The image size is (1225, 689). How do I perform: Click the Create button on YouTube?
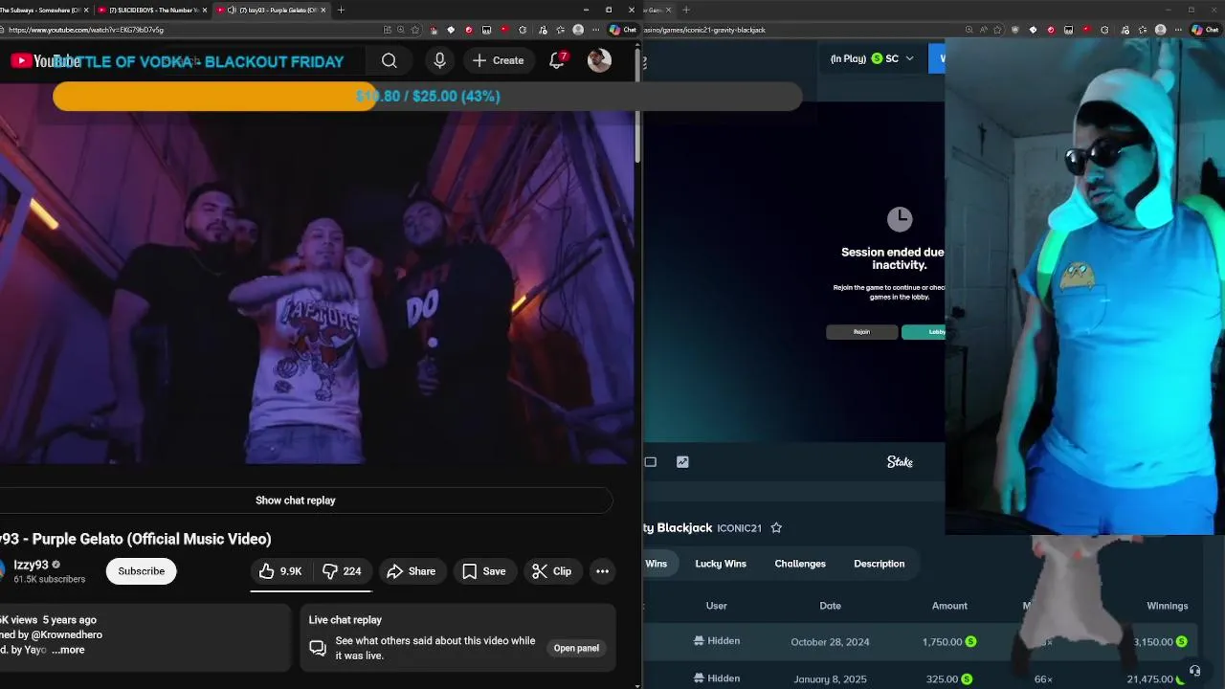point(498,61)
